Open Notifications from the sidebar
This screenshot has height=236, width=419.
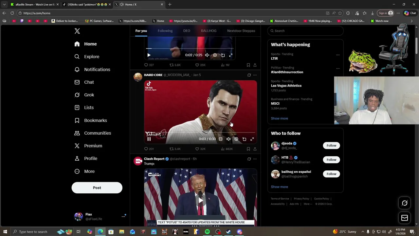pyautogui.click(x=92, y=69)
